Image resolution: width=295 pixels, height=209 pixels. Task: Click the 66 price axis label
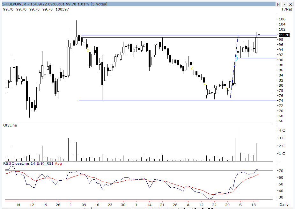click(x=281, y=121)
